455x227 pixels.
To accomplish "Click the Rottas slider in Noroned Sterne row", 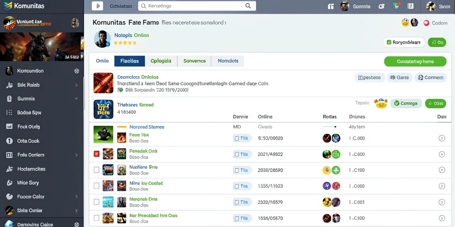I will 330,126.
